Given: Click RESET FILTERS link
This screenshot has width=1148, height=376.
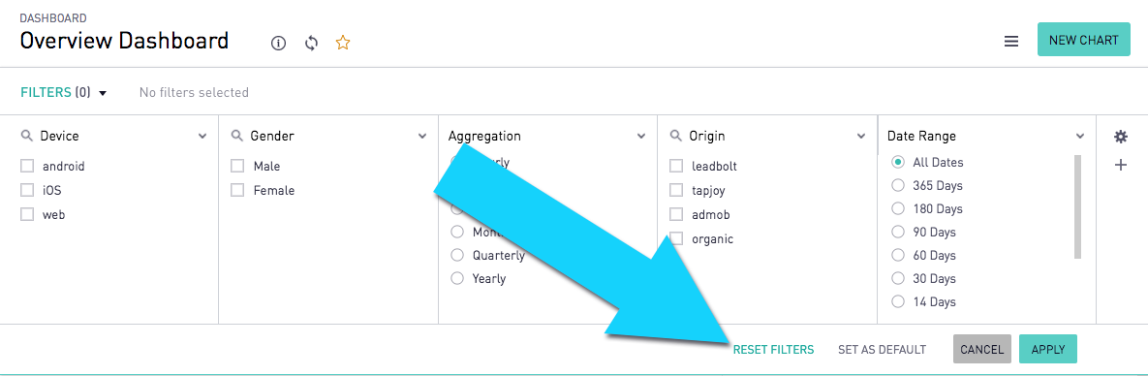Looking at the screenshot, I should pos(773,350).
